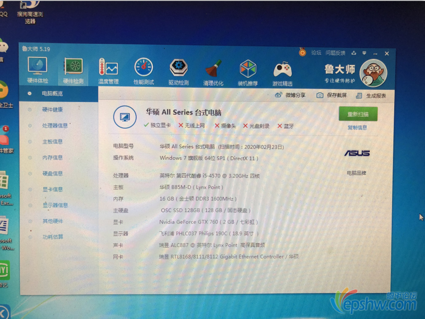
Task: Click processor value i5-4570 @ 3.20GHz
Action: pos(210,176)
